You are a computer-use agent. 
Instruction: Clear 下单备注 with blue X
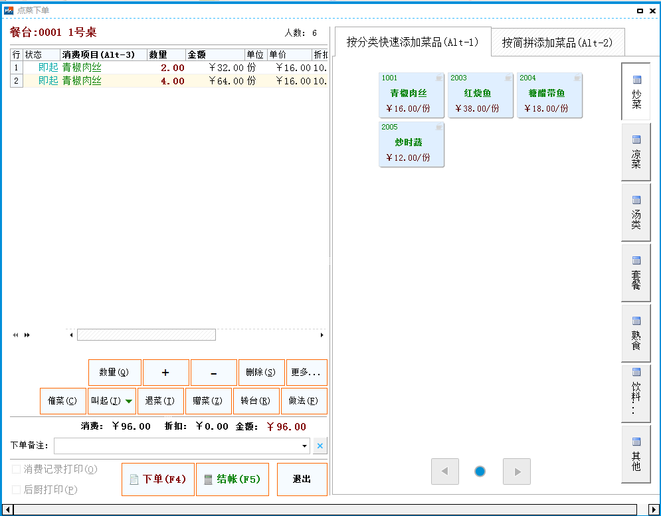(x=320, y=446)
